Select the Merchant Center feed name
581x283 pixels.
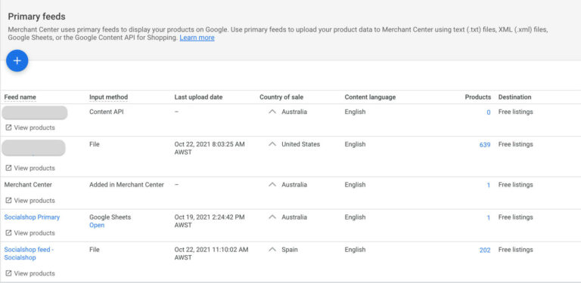tap(28, 185)
